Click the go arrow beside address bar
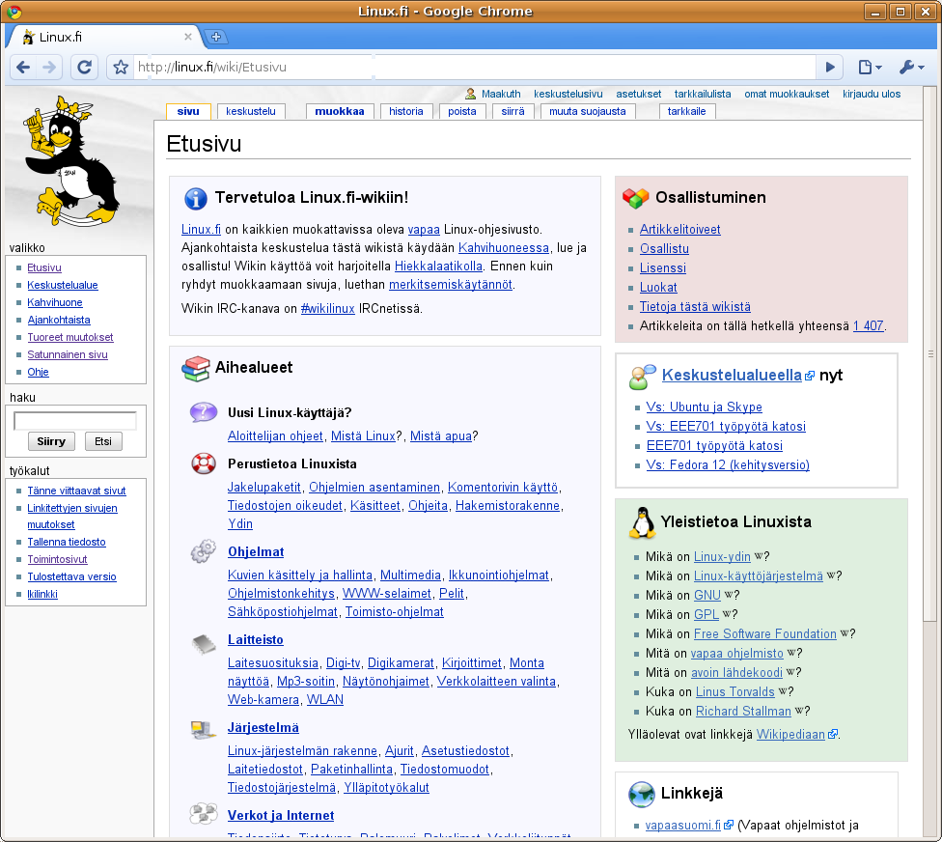 pos(829,68)
